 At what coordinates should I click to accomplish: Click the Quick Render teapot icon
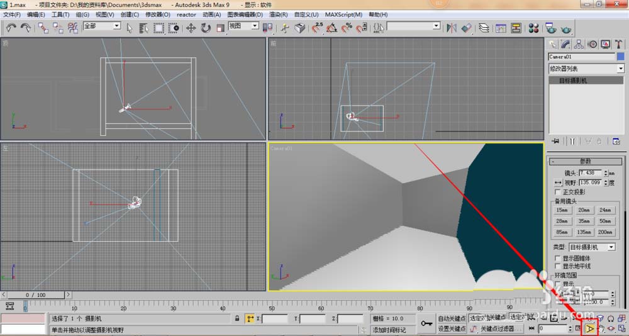(566, 28)
